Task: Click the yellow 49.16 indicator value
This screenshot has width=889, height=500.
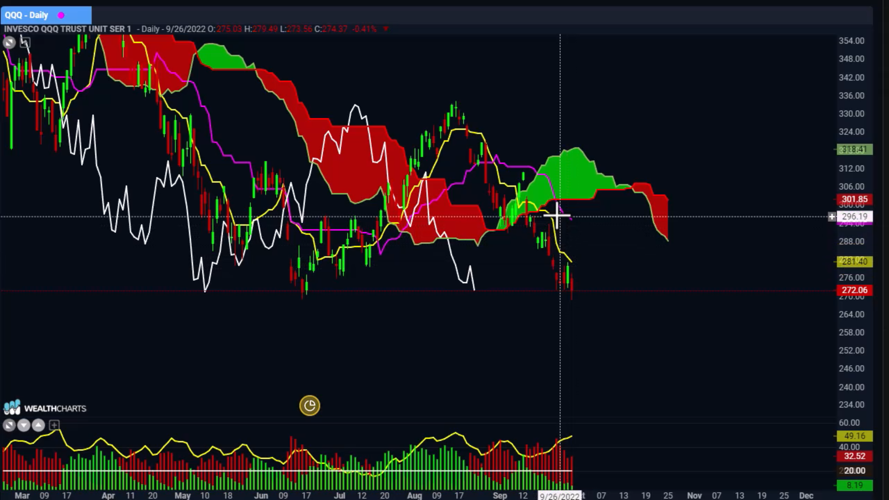Action: coord(854,436)
